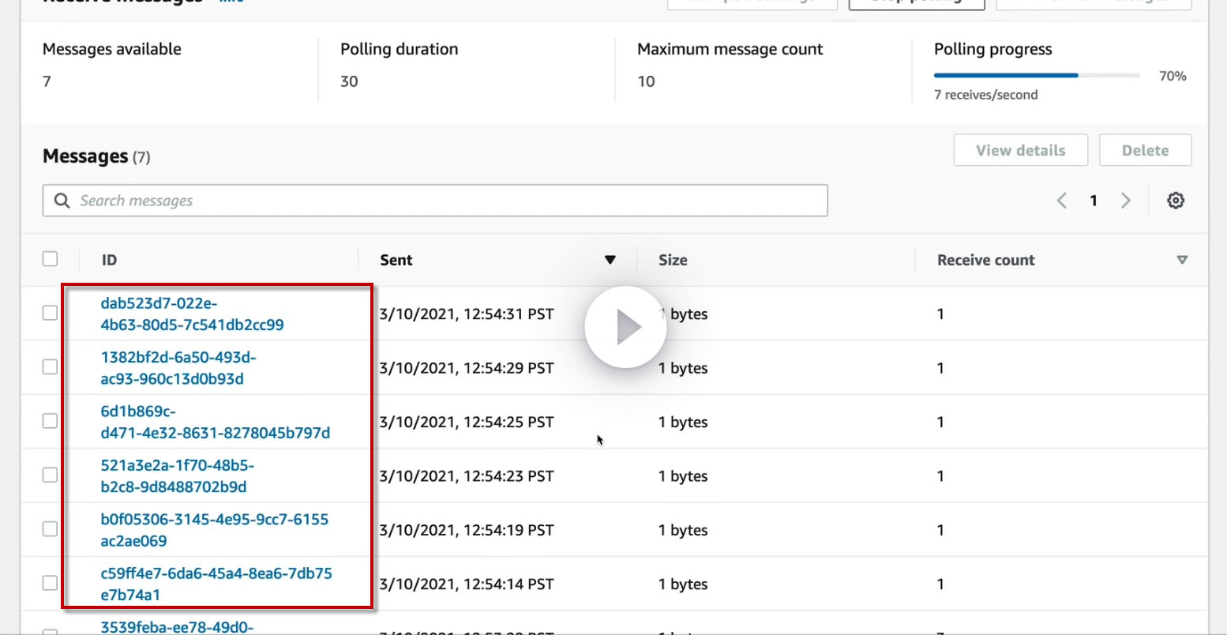Click the Size column header

click(673, 260)
